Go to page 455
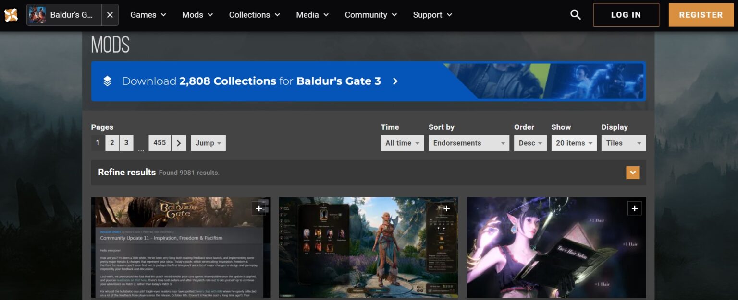 [x=160, y=143]
